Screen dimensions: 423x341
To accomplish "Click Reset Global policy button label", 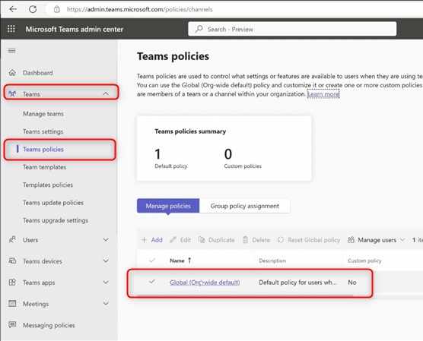I will click(313, 240).
